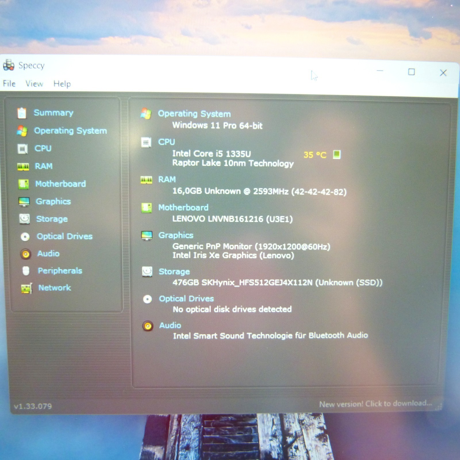This screenshot has height=460, width=460.
Task: Click the green CPU temperature indicator icon
Action: point(337,155)
